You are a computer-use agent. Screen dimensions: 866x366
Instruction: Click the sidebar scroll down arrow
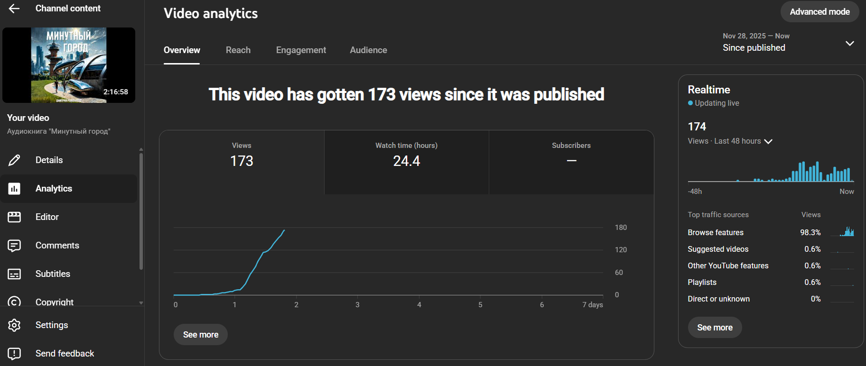click(141, 302)
